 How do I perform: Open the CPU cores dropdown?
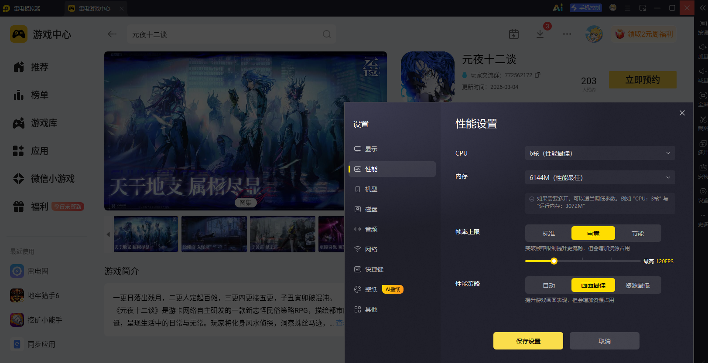[x=600, y=153]
